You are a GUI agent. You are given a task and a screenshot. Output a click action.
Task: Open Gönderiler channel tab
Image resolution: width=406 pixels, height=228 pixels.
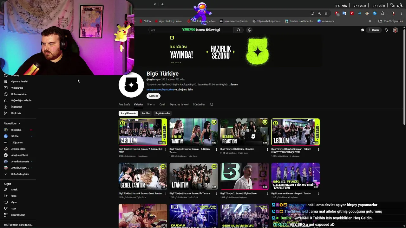[x=199, y=104]
